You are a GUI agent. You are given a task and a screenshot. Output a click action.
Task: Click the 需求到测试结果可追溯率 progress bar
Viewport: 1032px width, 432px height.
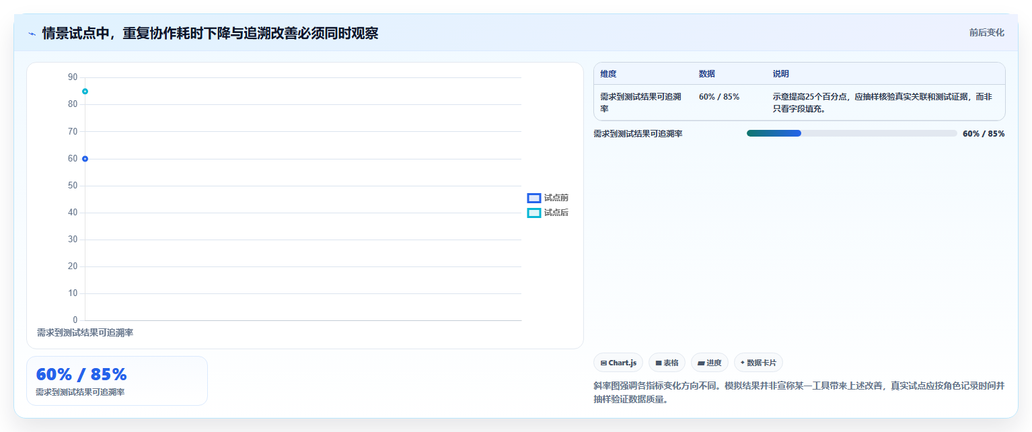click(x=852, y=133)
